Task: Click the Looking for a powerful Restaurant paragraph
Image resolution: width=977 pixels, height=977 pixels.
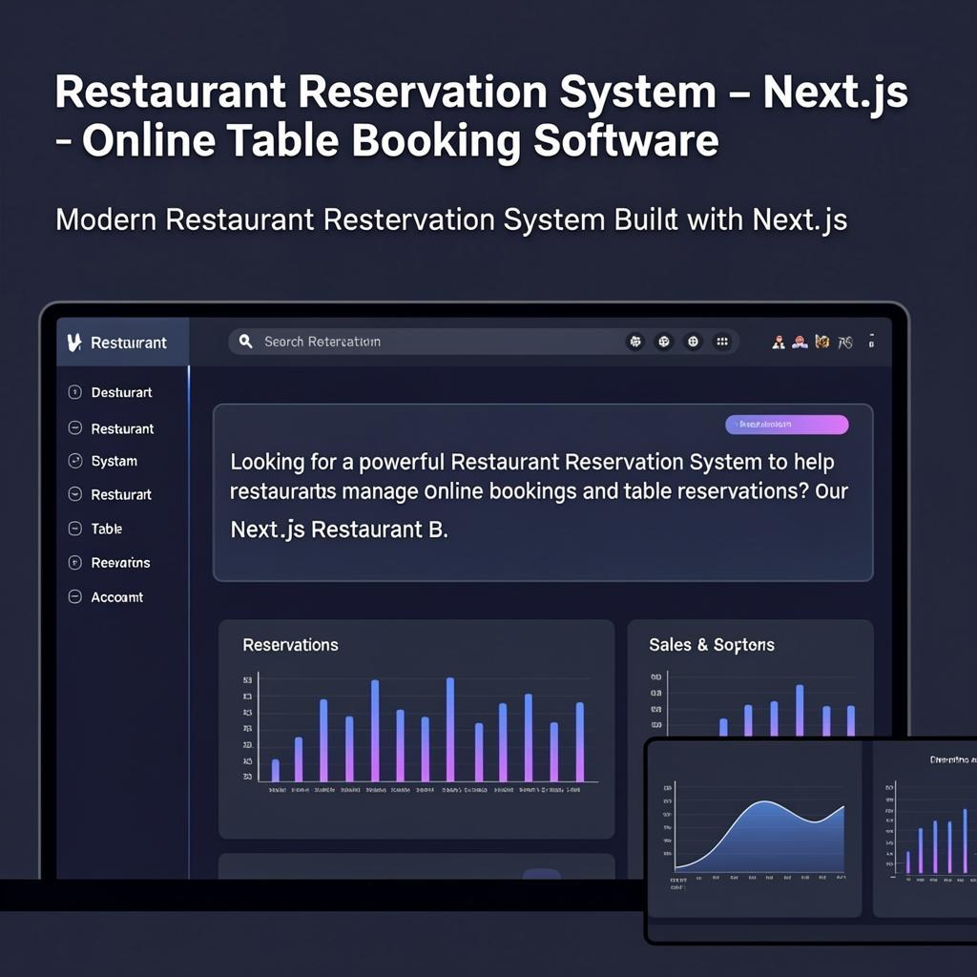Action: 539,495
